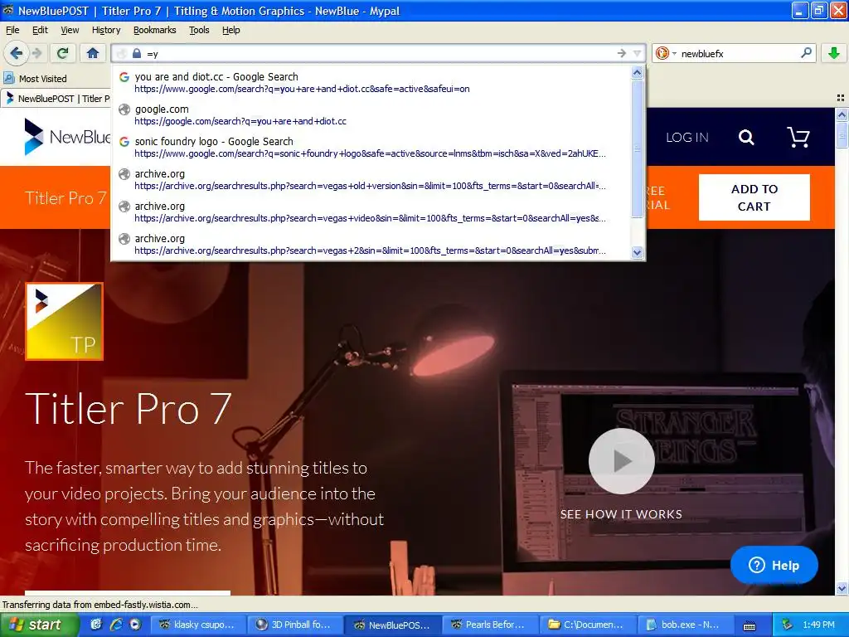Click system tray icon beside the clock
This screenshot has height=637, width=849.
[787, 625]
